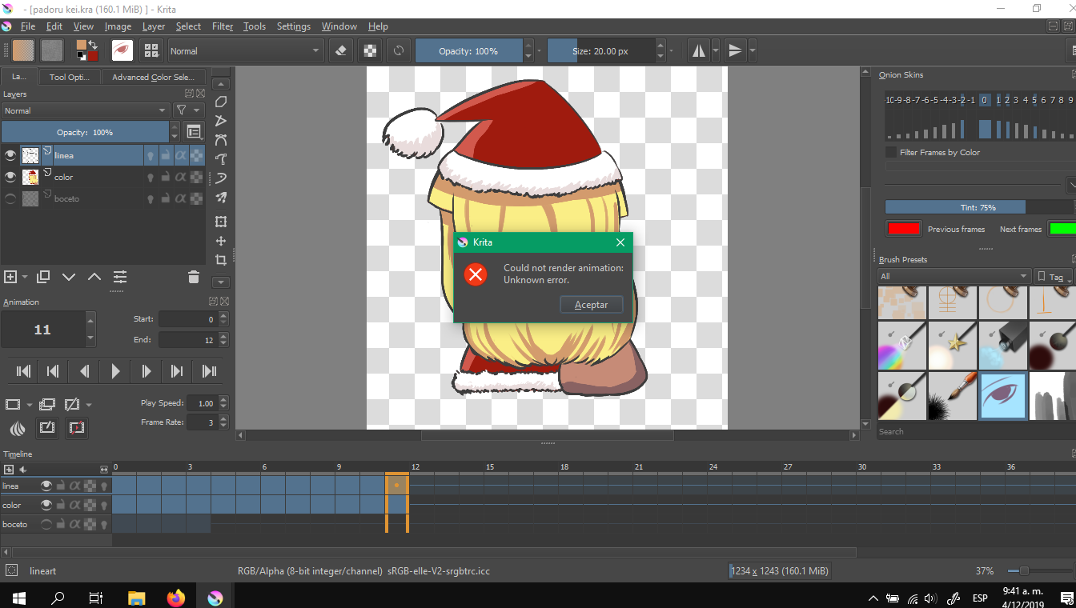Click the onion skin toggle icon
Viewport: 1076px width, 608px height.
pyautogui.click(x=18, y=428)
